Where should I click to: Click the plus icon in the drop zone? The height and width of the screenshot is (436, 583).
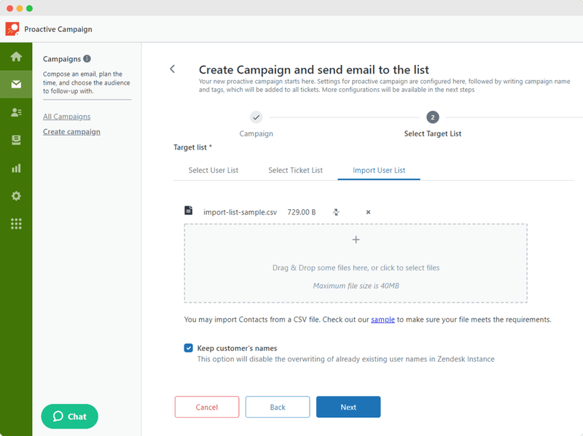[356, 239]
